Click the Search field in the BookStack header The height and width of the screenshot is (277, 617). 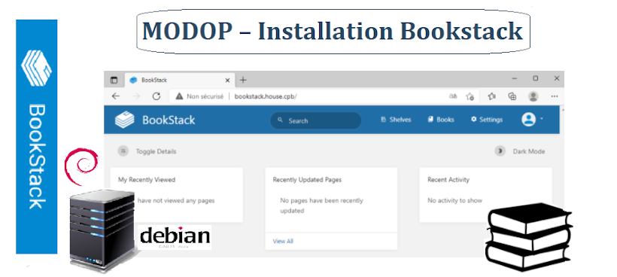(315, 120)
